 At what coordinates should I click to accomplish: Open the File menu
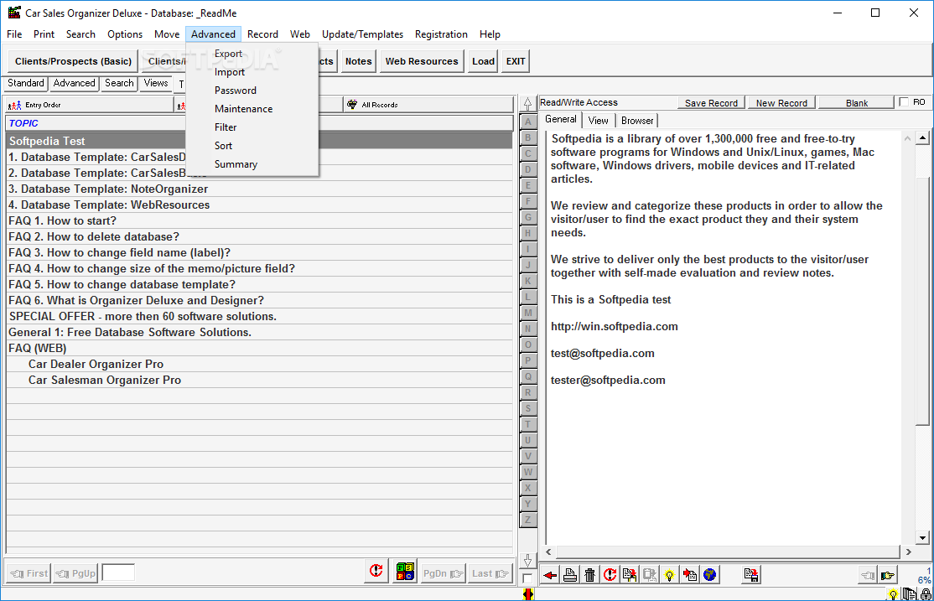pos(14,34)
